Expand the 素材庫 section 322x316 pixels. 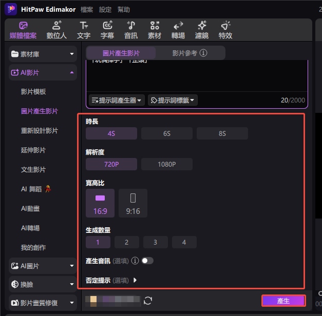[43, 54]
